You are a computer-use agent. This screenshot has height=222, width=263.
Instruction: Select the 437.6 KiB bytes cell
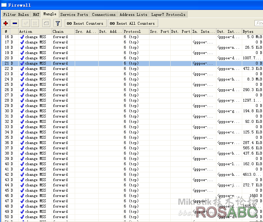252,153
